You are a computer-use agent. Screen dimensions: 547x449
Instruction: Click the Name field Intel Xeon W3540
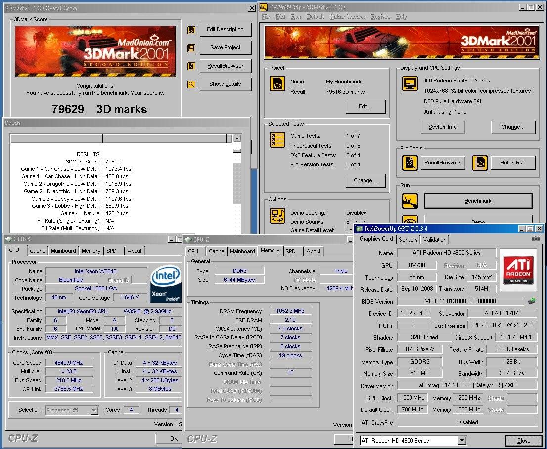point(95,271)
